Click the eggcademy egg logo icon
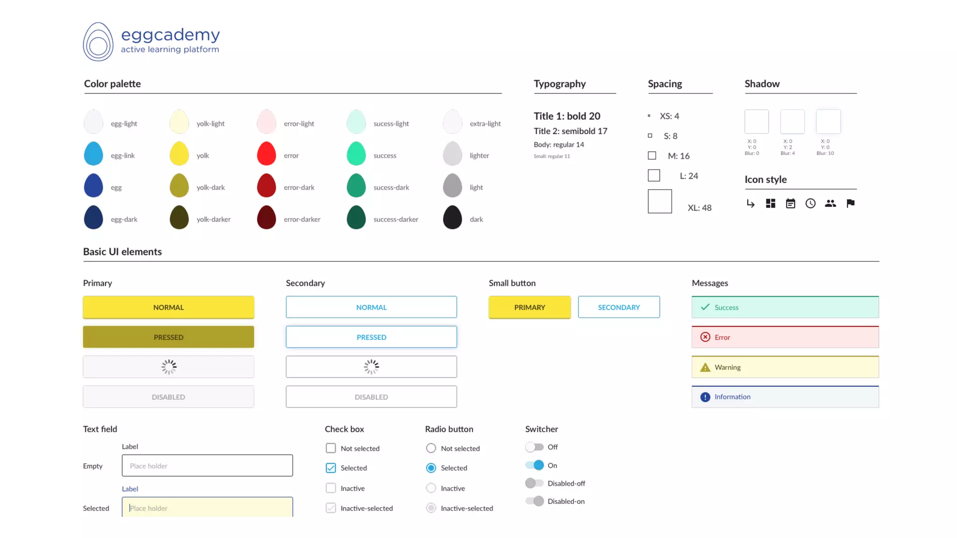Viewport: 957px width, 538px height. 98,42
